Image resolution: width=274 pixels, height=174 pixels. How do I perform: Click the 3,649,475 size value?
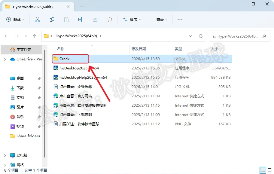[x=221, y=68]
